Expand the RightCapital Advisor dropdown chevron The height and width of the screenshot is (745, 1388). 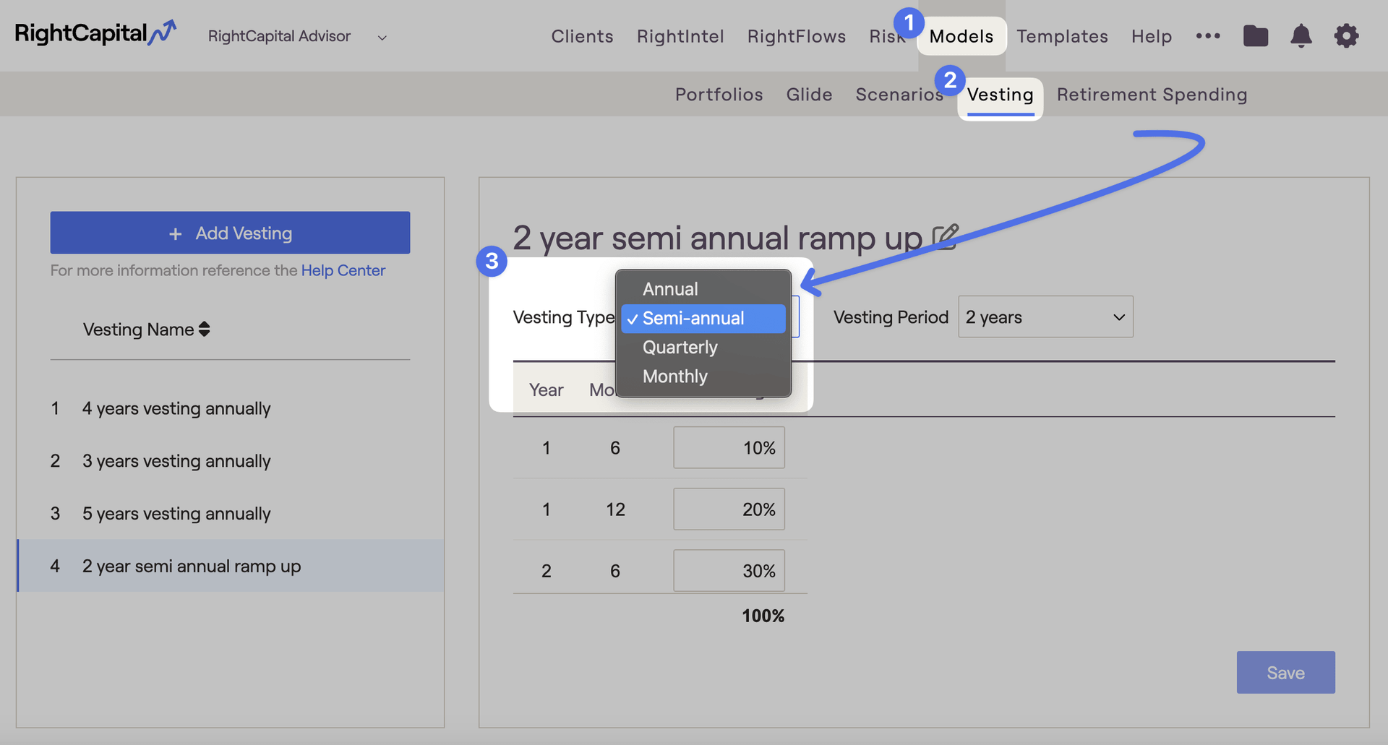(x=382, y=38)
